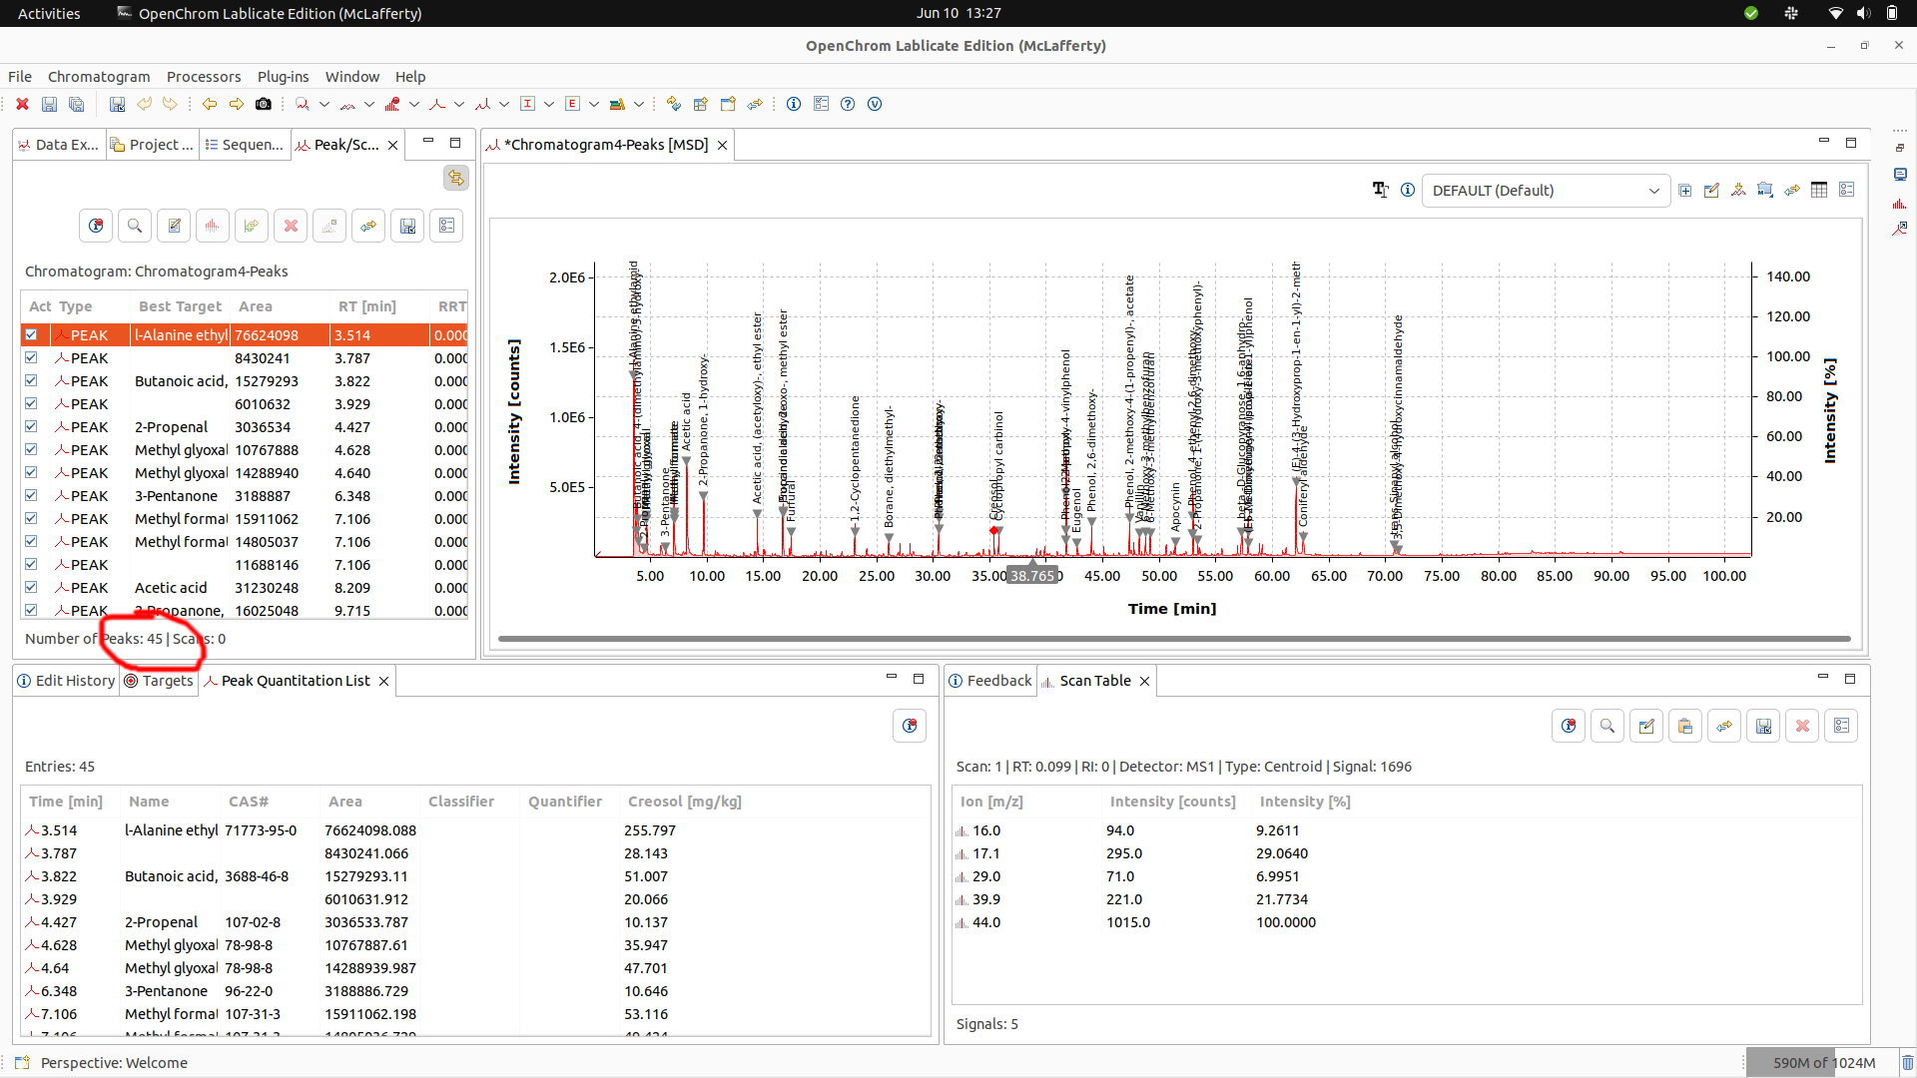Viewport: 1917px width, 1078px height.
Task: Expand dropdown next to red I integrator icon
Action: coord(549,104)
